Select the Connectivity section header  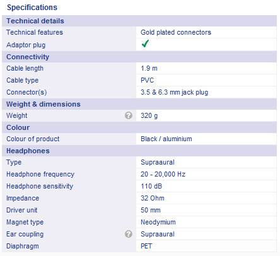tap(139, 57)
